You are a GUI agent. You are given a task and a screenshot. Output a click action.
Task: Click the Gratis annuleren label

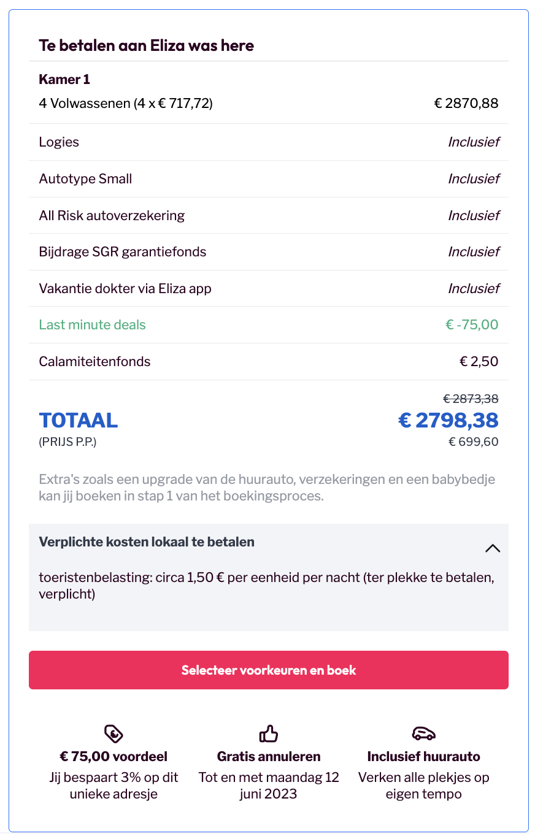[269, 756]
